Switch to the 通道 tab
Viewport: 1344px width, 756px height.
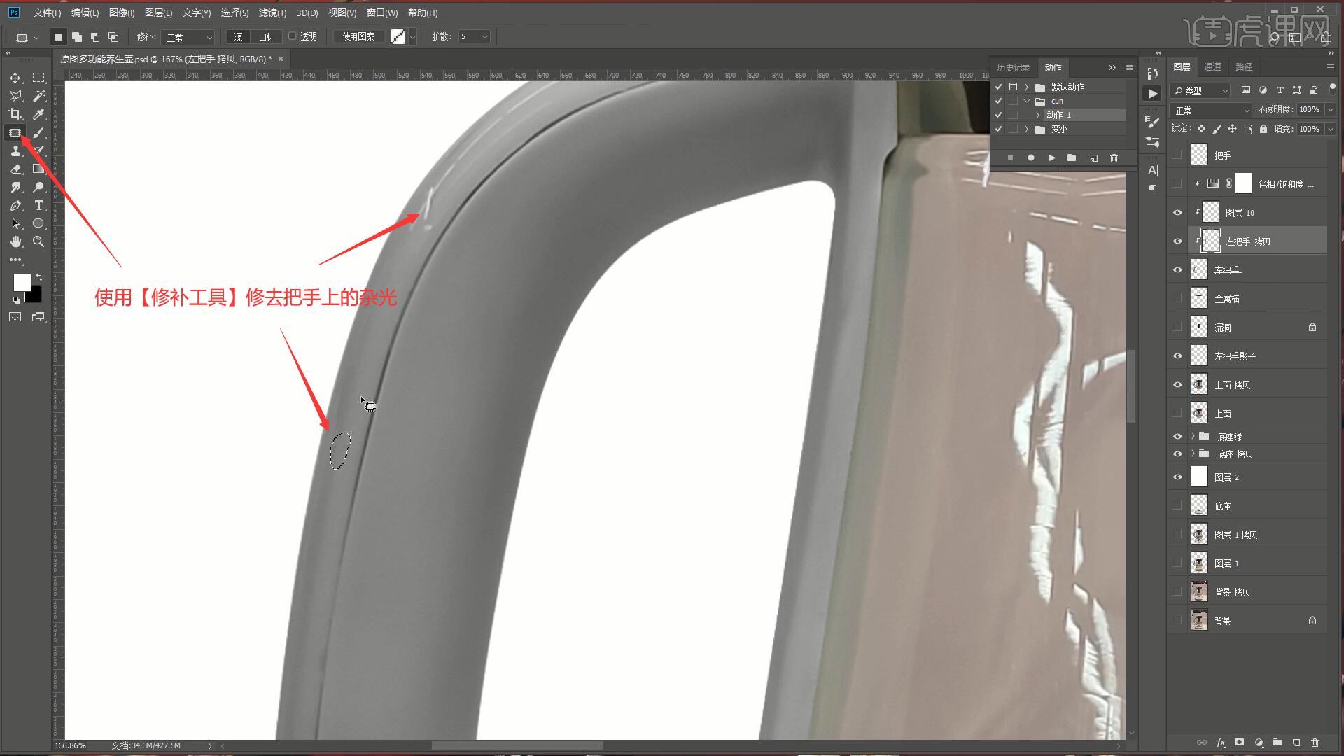(x=1212, y=66)
